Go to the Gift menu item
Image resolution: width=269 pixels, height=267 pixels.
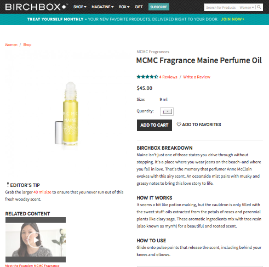tap(139, 7)
